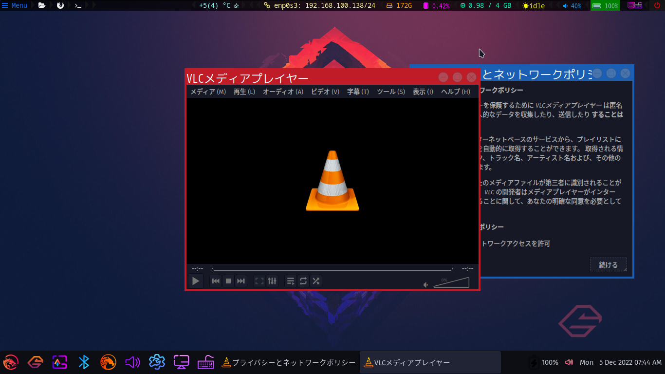This screenshot has height=374, width=665.
Task: Set VLC volume on the volume slider
Action: 451,282
